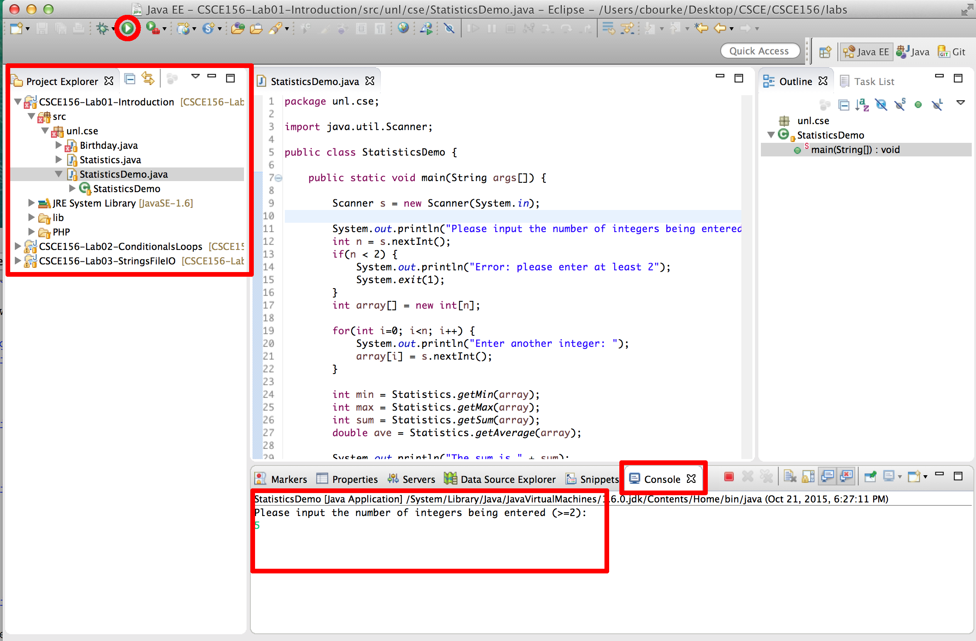The height and width of the screenshot is (641, 976).
Task: Expand the Birthday.java tree node
Action: (59, 145)
